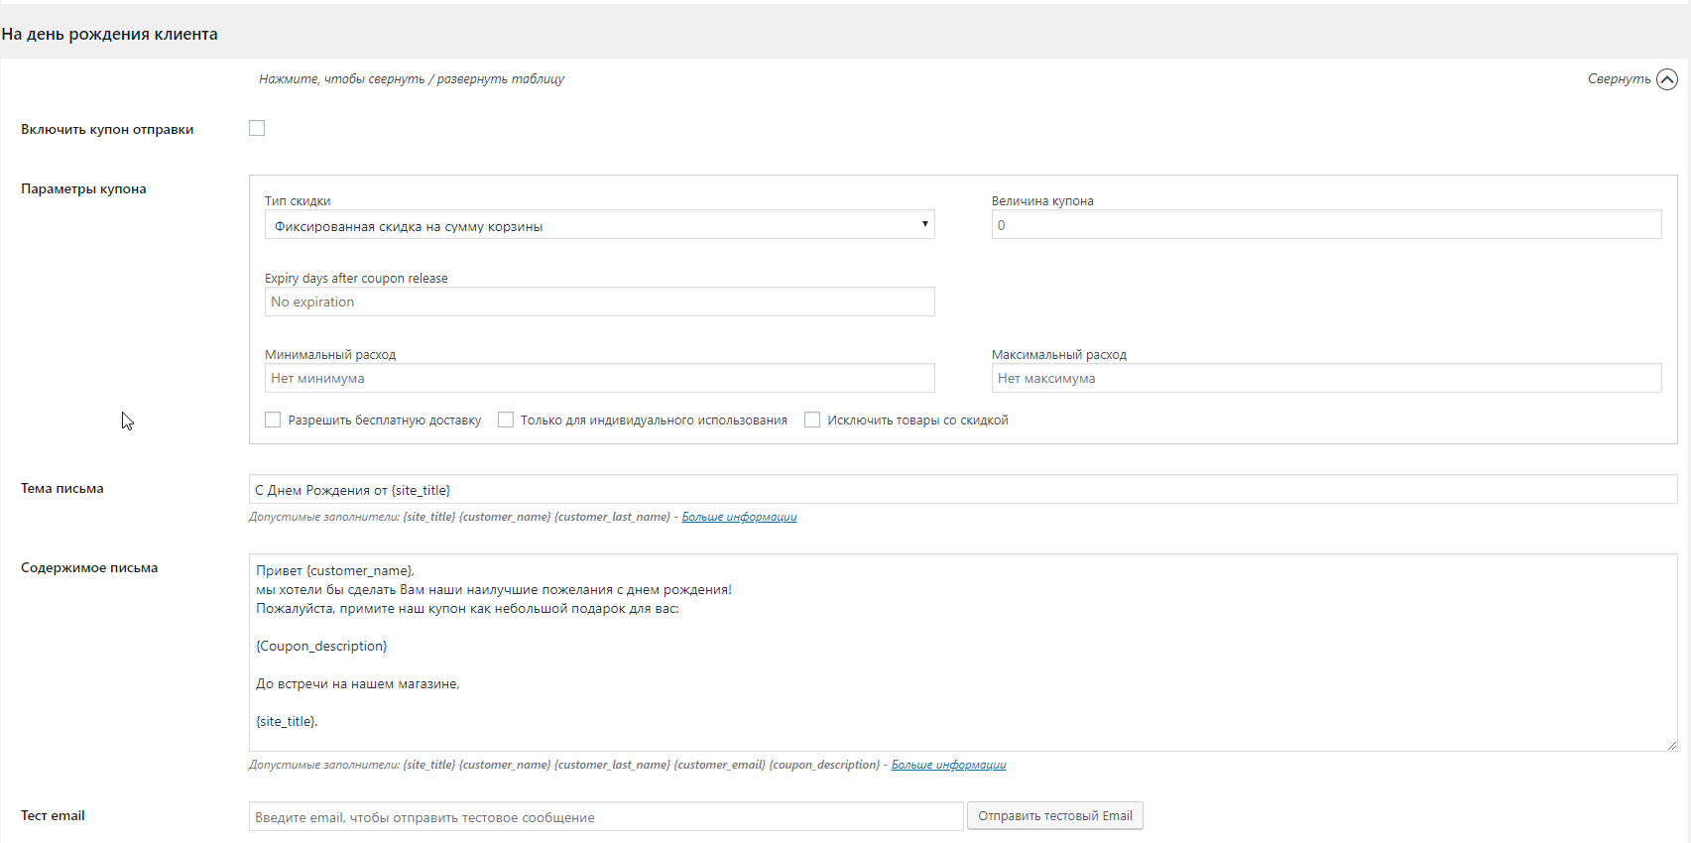Image resolution: width=1691 pixels, height=843 pixels.
Task: Click the hint text 'Нажмите, чтобы свернуть / развернуть таблицу'
Action: [x=412, y=79]
